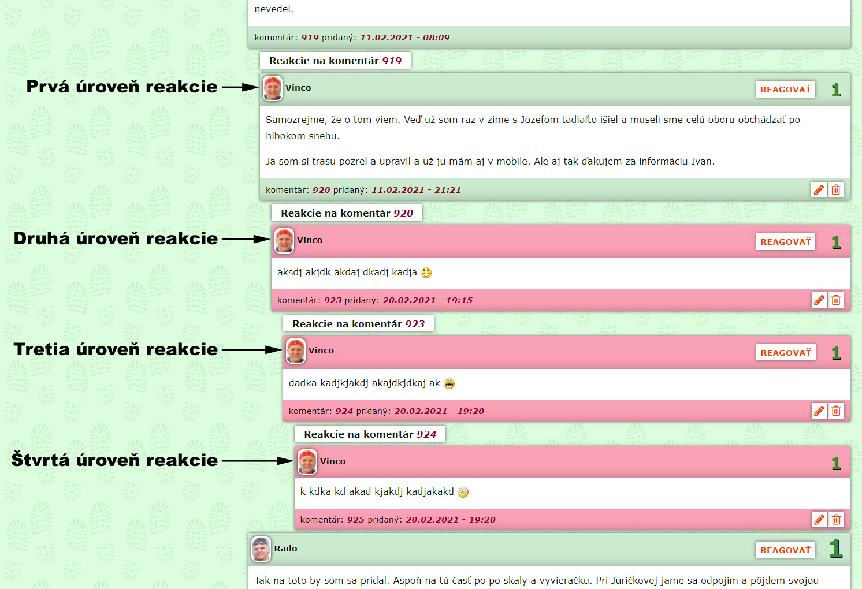Click REAGOVAŤ on comment 923 header

click(786, 242)
